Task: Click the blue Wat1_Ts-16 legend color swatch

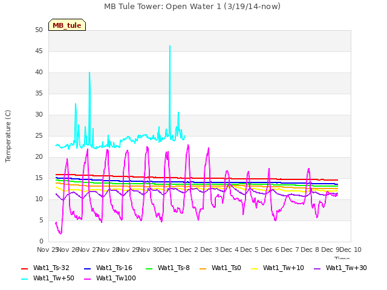Action: [x=87, y=268]
